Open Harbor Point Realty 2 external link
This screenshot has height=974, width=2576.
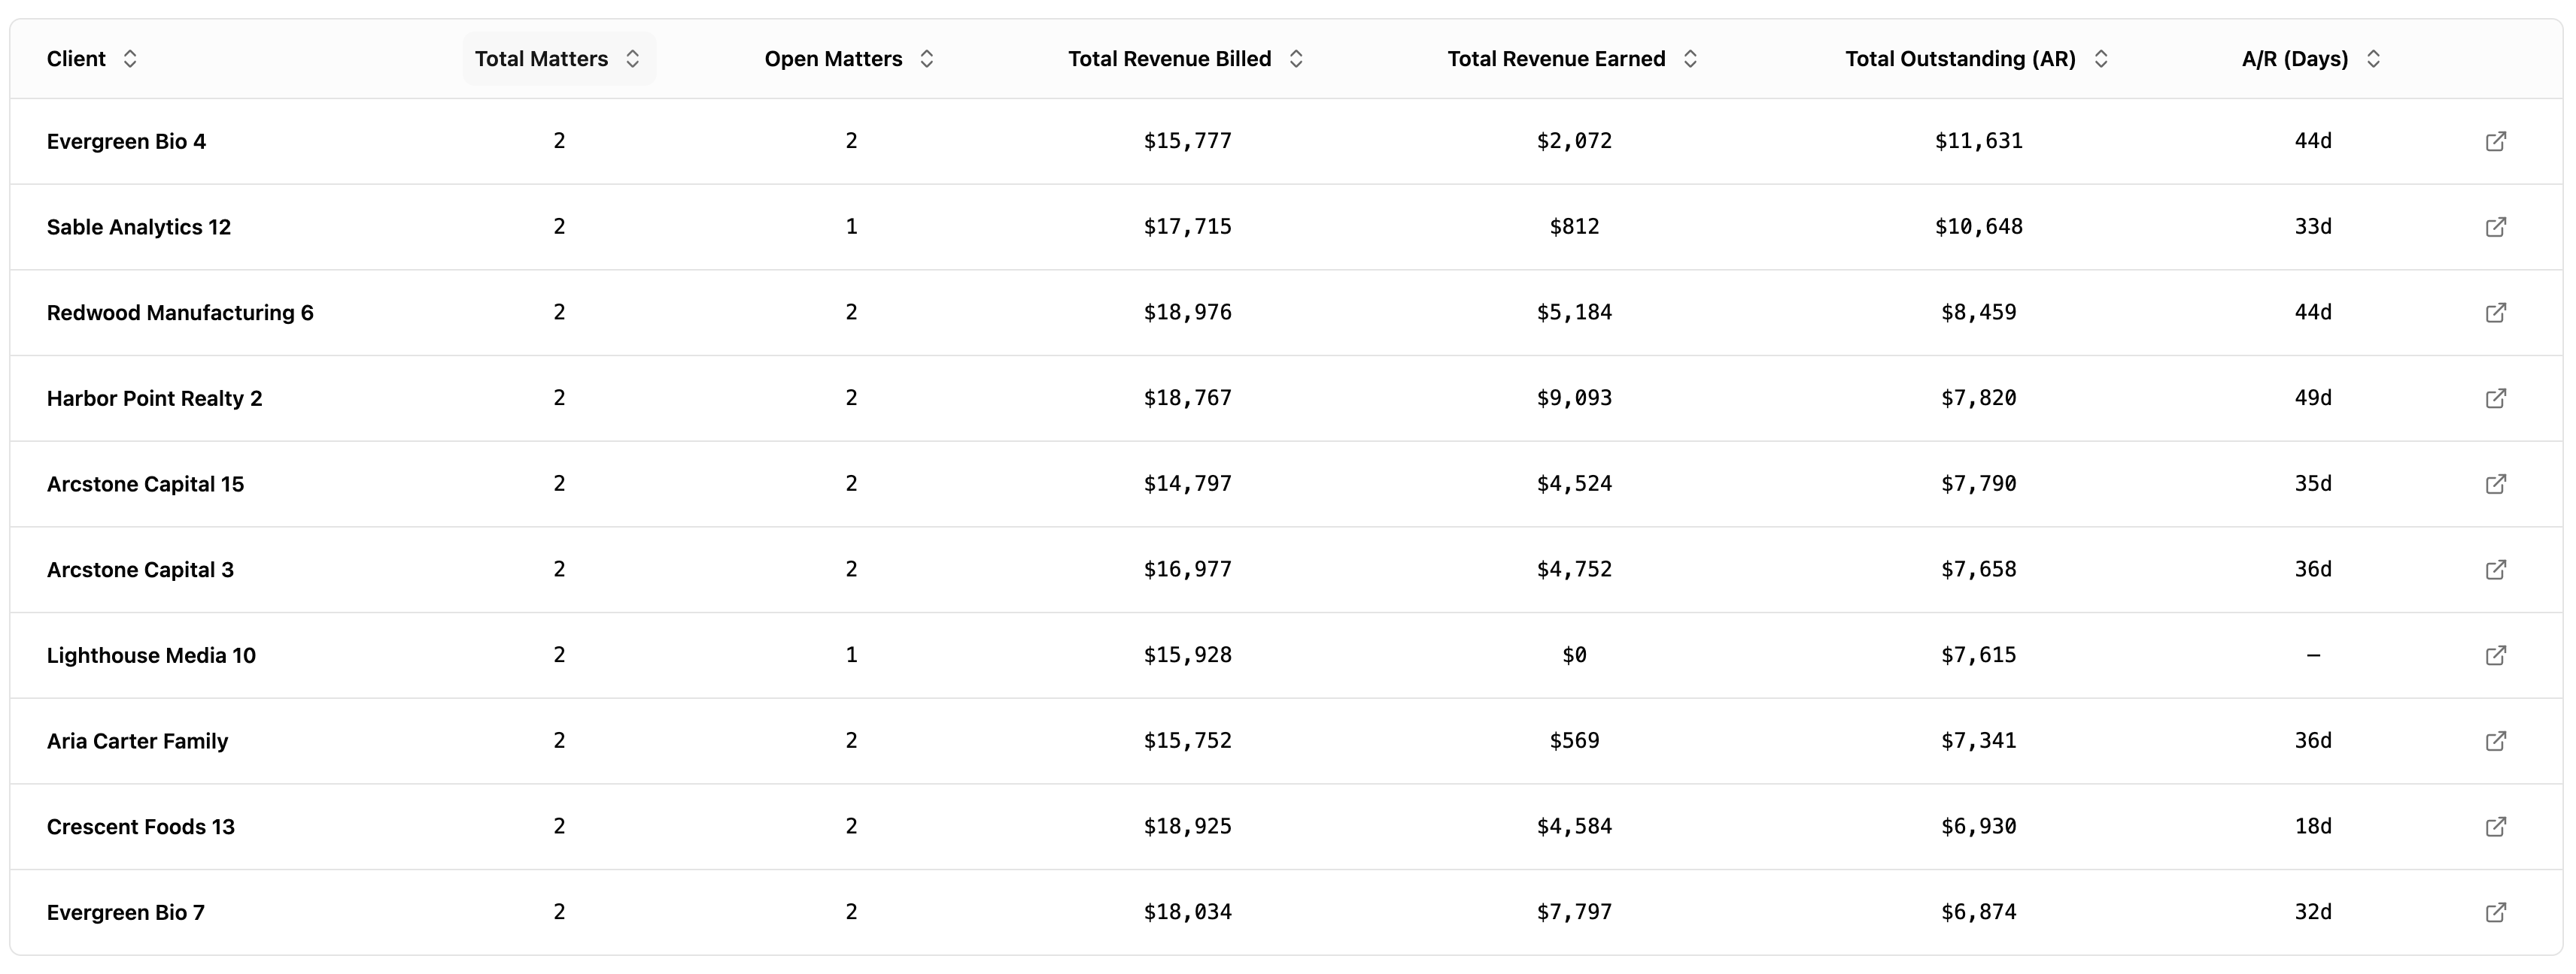(x=2496, y=398)
